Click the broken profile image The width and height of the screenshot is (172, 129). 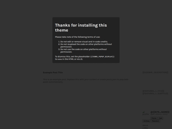pos(146,113)
